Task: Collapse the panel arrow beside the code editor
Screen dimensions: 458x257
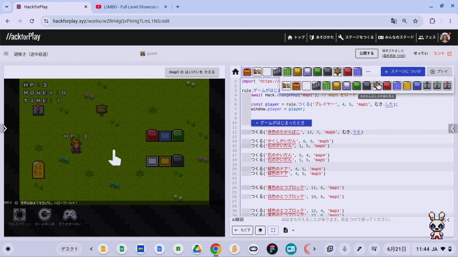Action: coord(453,129)
